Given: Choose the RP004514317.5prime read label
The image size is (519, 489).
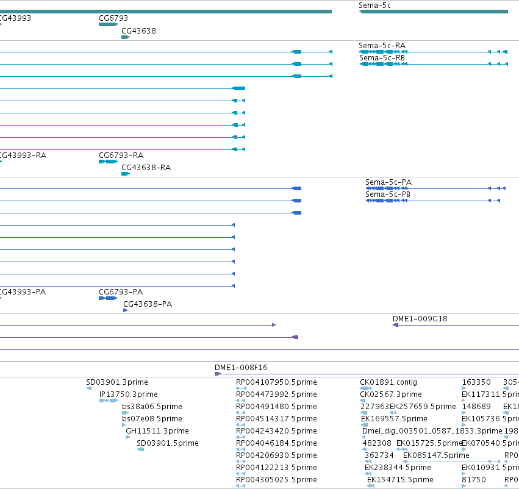Looking at the screenshot, I should (276, 419).
